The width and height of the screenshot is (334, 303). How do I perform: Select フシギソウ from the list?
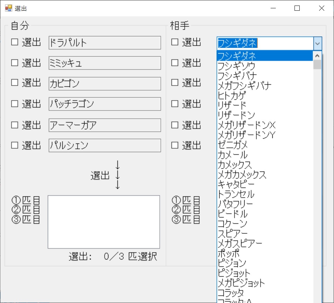pos(265,66)
